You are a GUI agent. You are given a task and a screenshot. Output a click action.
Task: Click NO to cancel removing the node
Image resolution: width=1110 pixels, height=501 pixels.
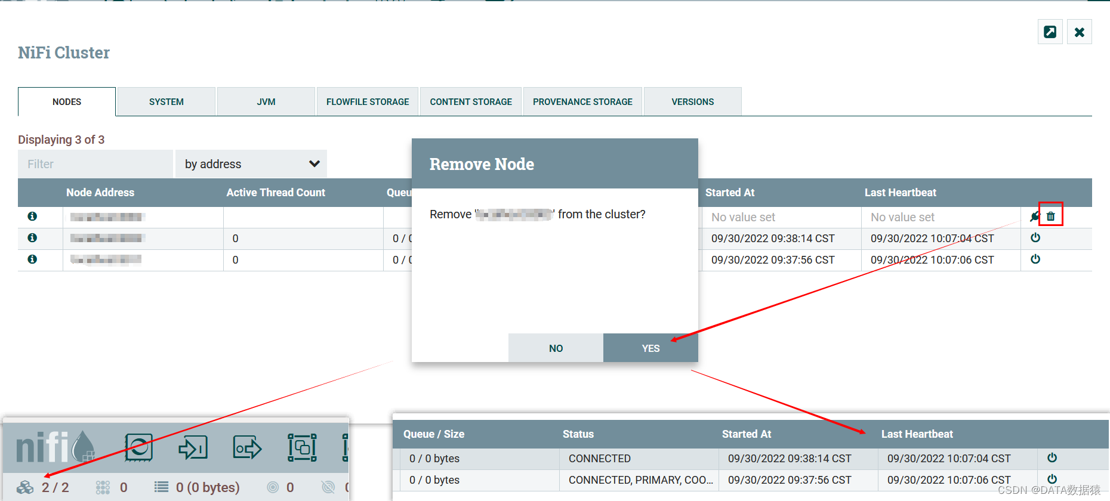(x=556, y=348)
